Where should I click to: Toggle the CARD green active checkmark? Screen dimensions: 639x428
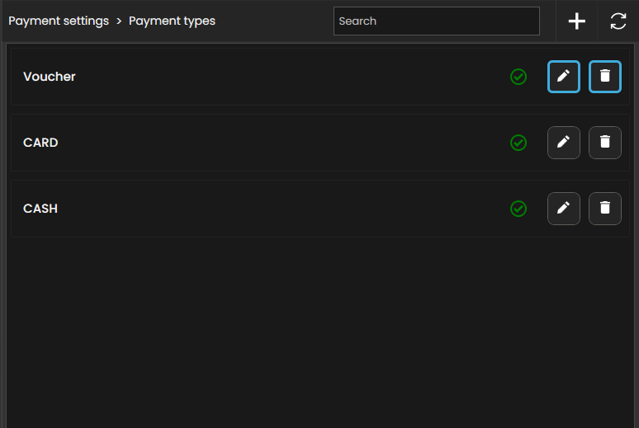[518, 143]
